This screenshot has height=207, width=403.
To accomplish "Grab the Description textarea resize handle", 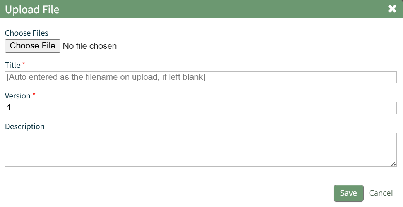I will tap(394, 164).
